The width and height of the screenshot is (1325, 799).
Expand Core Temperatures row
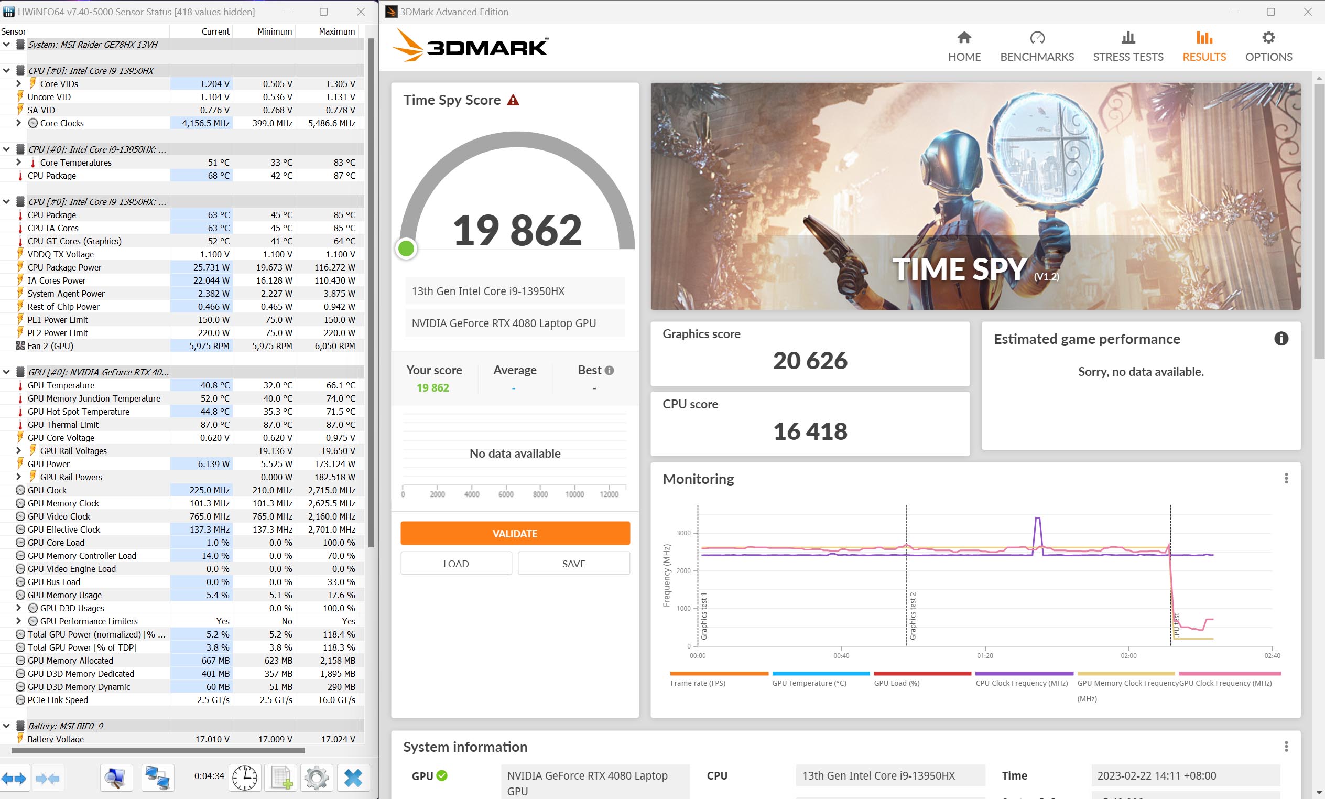[x=19, y=163]
